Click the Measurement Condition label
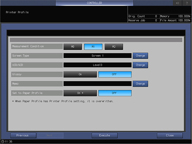192x144 pixels. pyautogui.click(x=37, y=46)
